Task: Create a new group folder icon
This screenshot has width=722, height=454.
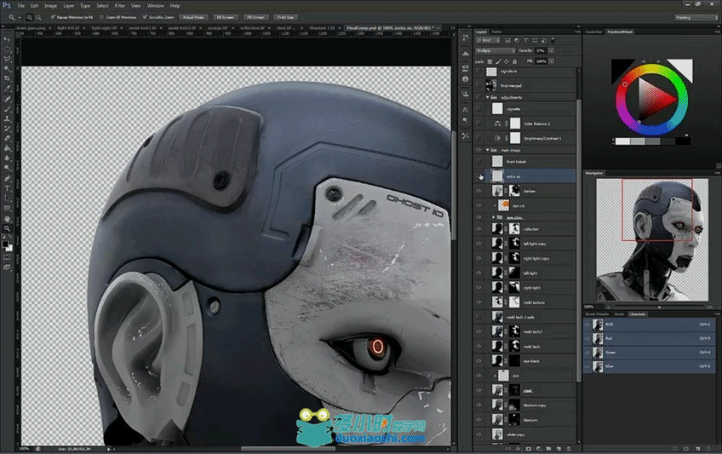Action: [x=548, y=449]
